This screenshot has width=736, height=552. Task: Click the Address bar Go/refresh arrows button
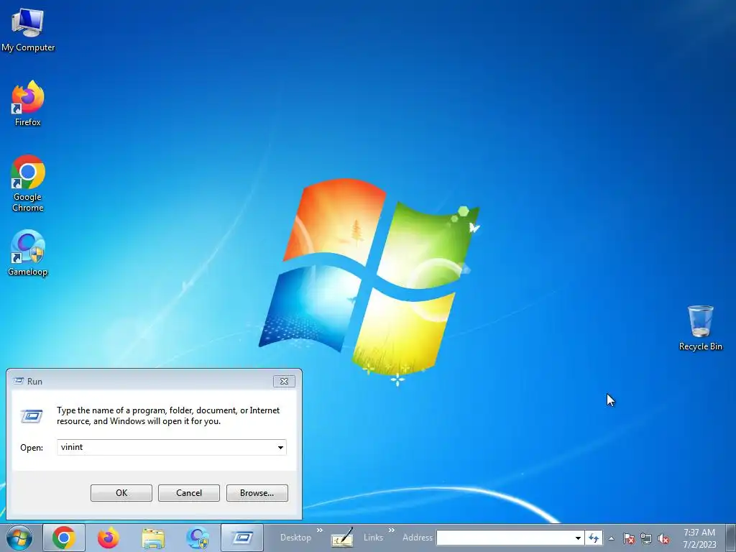[594, 538]
